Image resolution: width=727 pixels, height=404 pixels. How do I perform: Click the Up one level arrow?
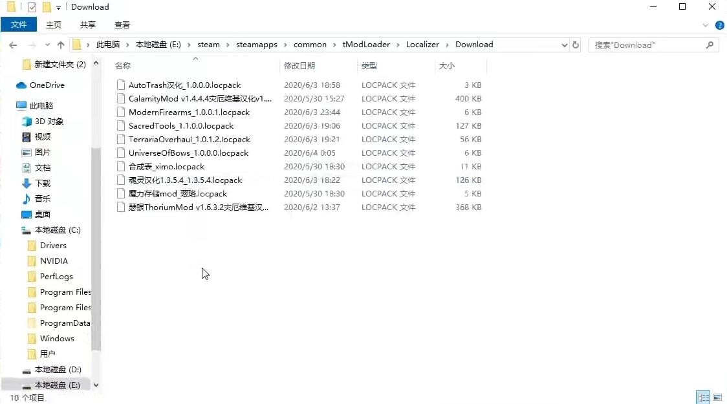(x=61, y=45)
